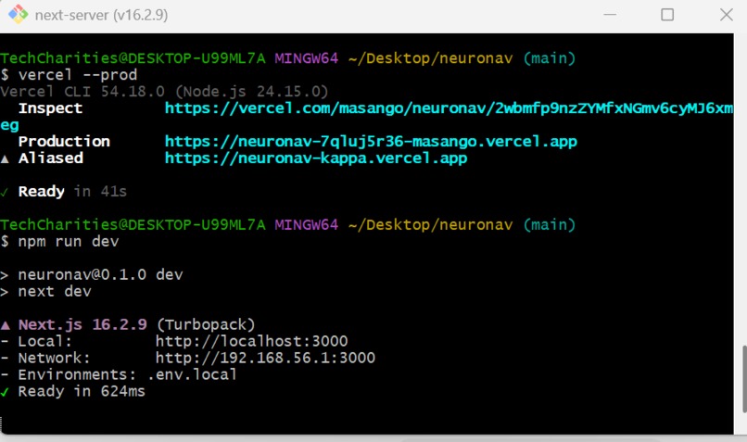
Task: Click the 'next dev' output line
Action: pos(55,292)
